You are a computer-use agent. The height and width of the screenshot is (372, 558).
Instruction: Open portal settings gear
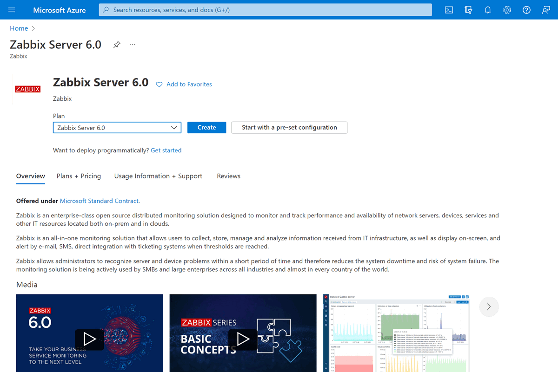[x=507, y=10]
